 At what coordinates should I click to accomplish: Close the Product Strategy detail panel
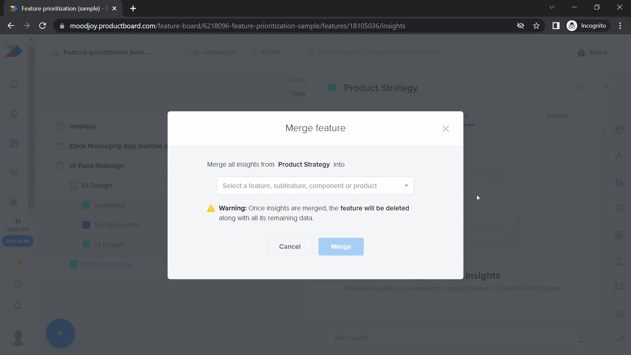coord(607,86)
